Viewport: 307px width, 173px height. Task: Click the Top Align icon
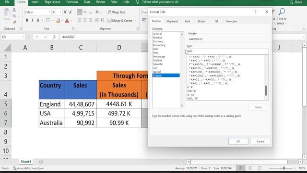pos(80,12)
